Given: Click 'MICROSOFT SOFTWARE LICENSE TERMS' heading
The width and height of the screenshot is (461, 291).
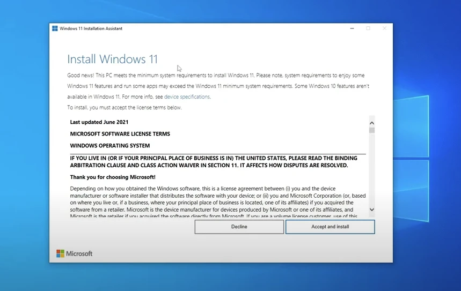Looking at the screenshot, I should click(x=120, y=134).
